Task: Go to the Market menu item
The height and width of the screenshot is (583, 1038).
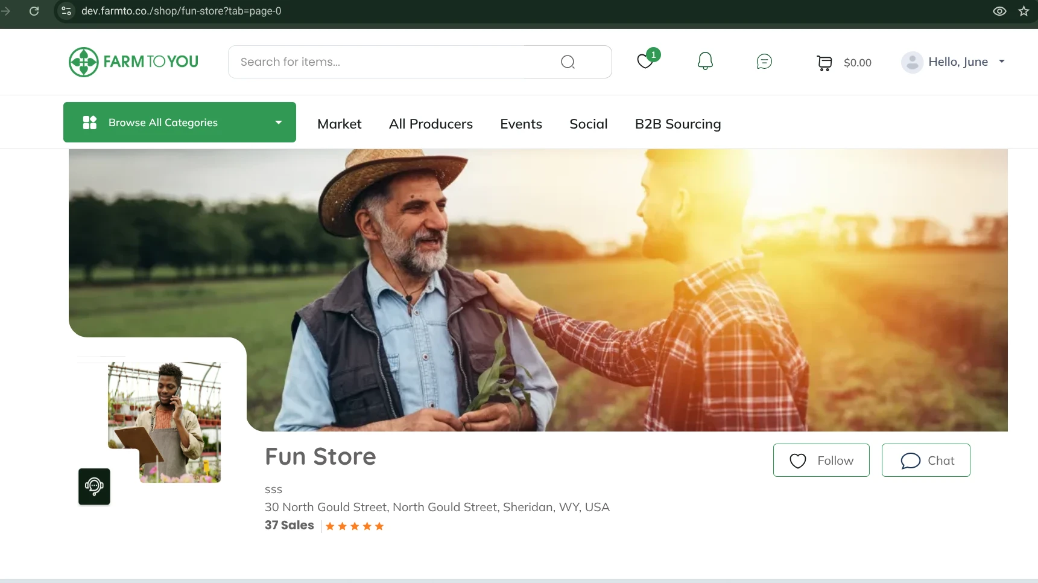Action: [x=340, y=124]
